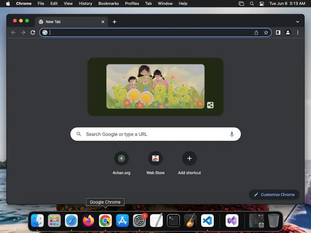Open the Help menu
The image size is (311, 233).
[183, 4]
